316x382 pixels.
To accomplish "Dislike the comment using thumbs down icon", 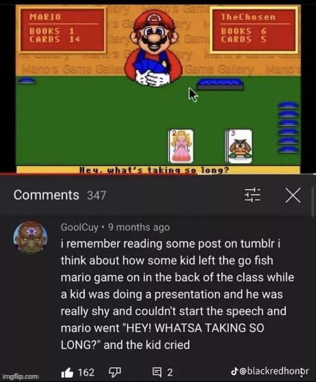I will click(114, 372).
